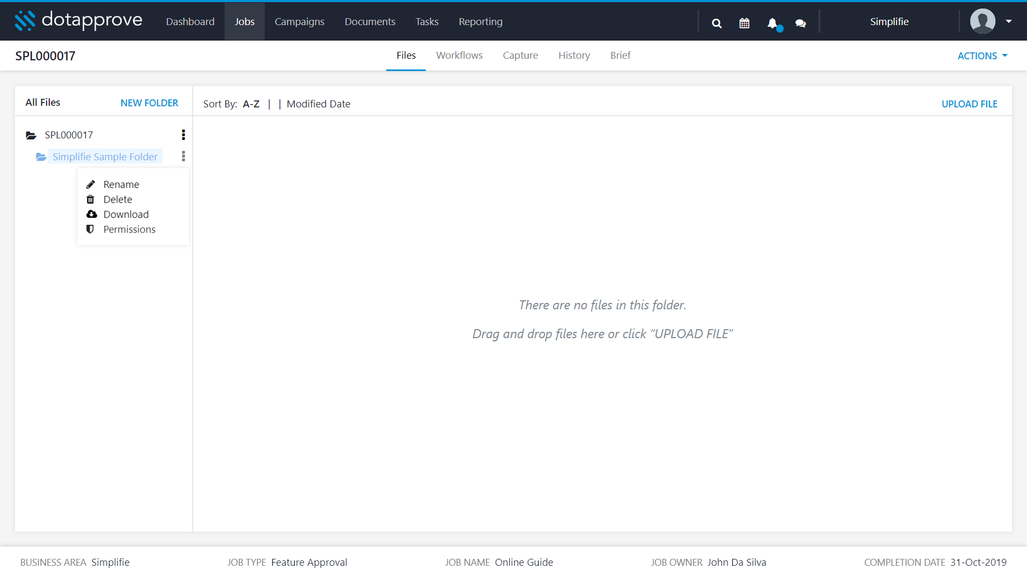Open the Reporting nav item

click(480, 21)
